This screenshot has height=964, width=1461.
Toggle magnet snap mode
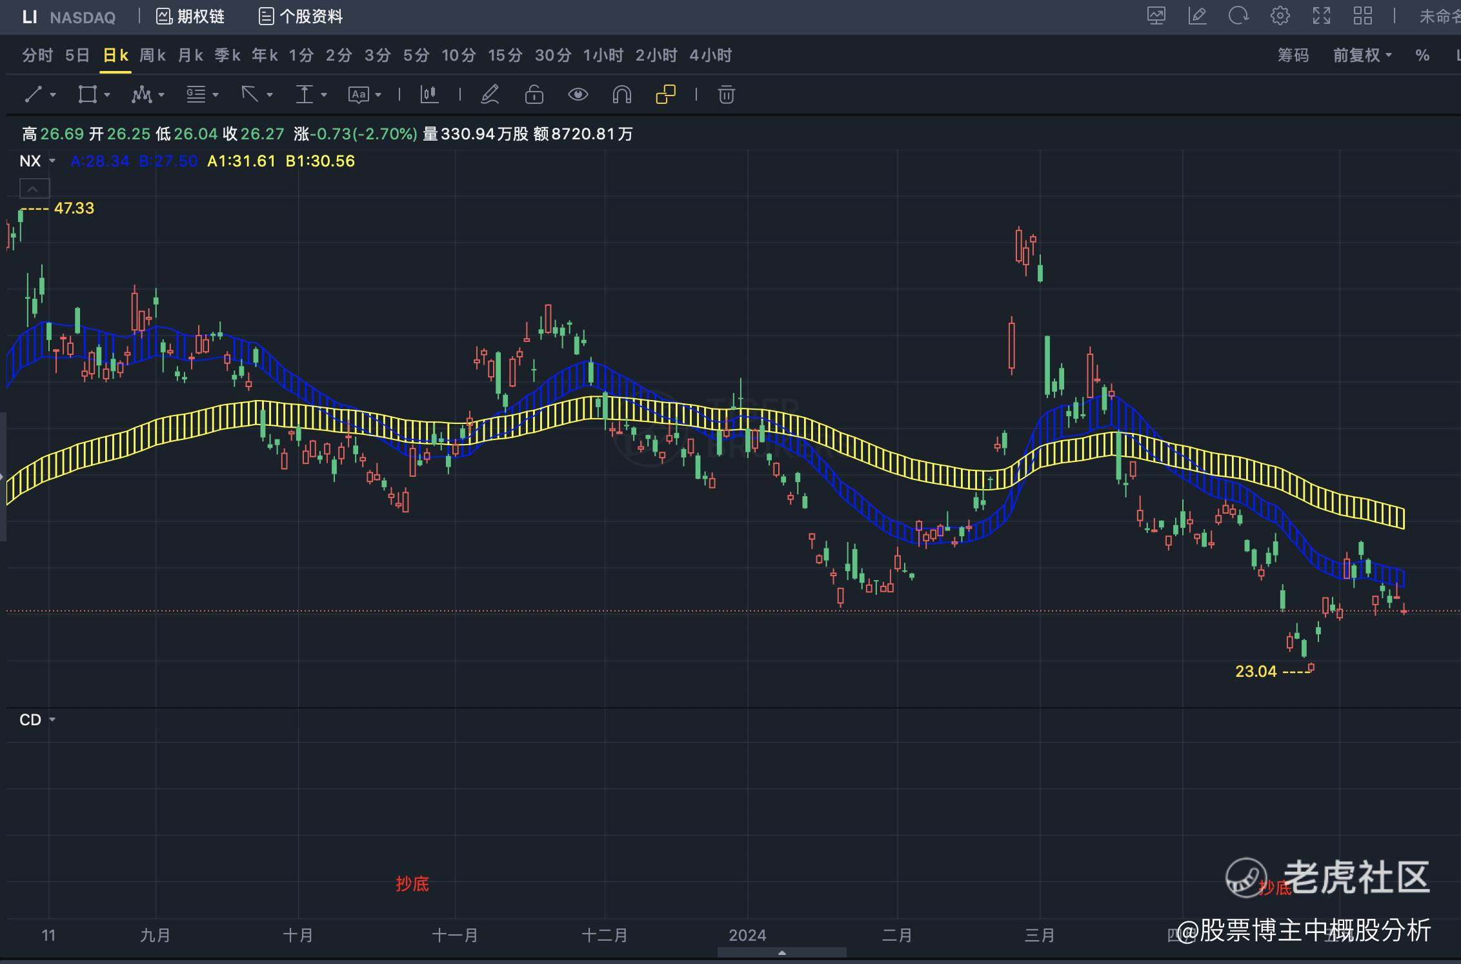pos(621,95)
